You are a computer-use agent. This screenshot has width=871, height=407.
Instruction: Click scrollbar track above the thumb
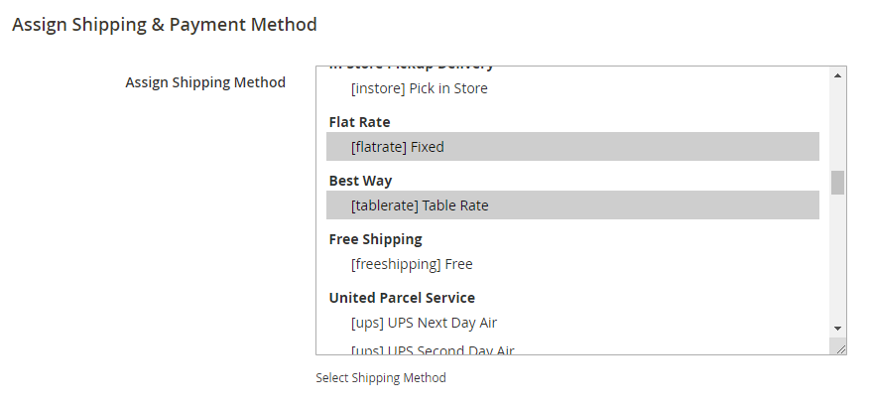click(838, 124)
